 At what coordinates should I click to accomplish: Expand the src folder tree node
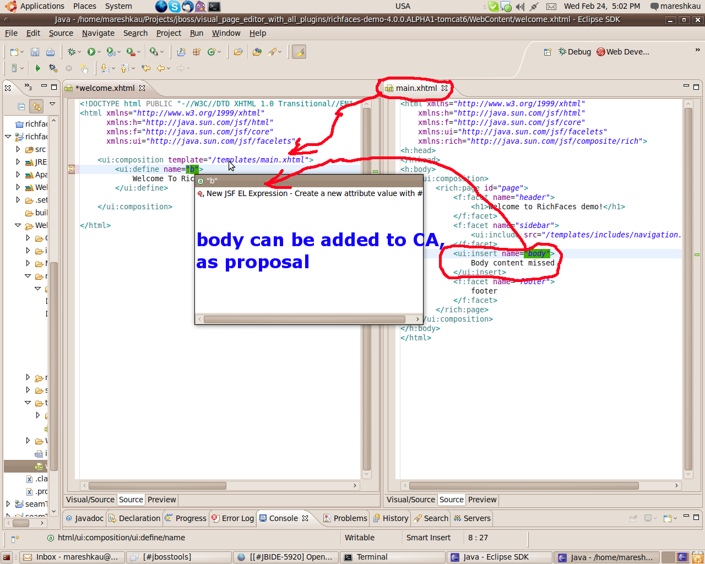click(x=18, y=149)
